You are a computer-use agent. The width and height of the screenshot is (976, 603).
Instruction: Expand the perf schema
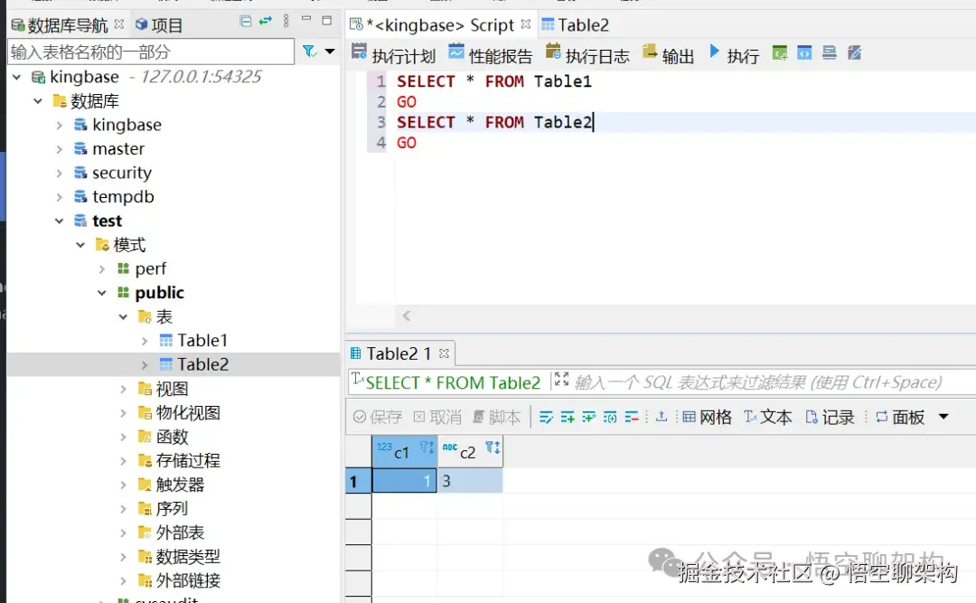tap(102, 269)
